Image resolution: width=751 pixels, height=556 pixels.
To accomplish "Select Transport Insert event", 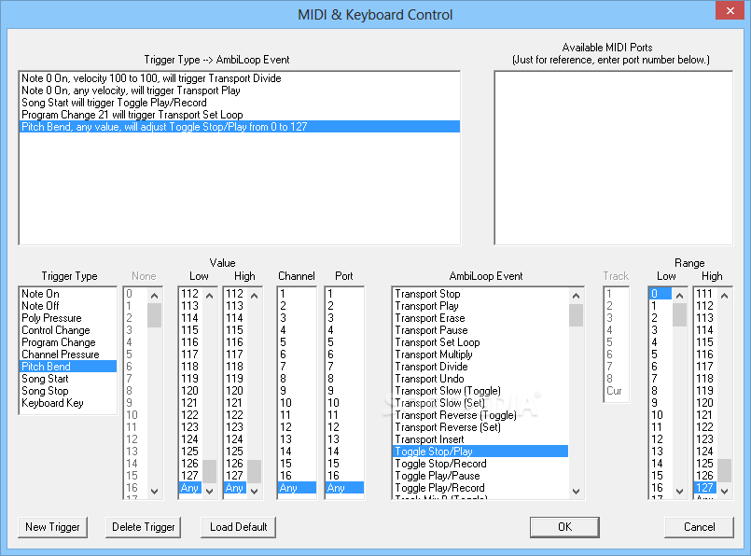I will point(480,439).
